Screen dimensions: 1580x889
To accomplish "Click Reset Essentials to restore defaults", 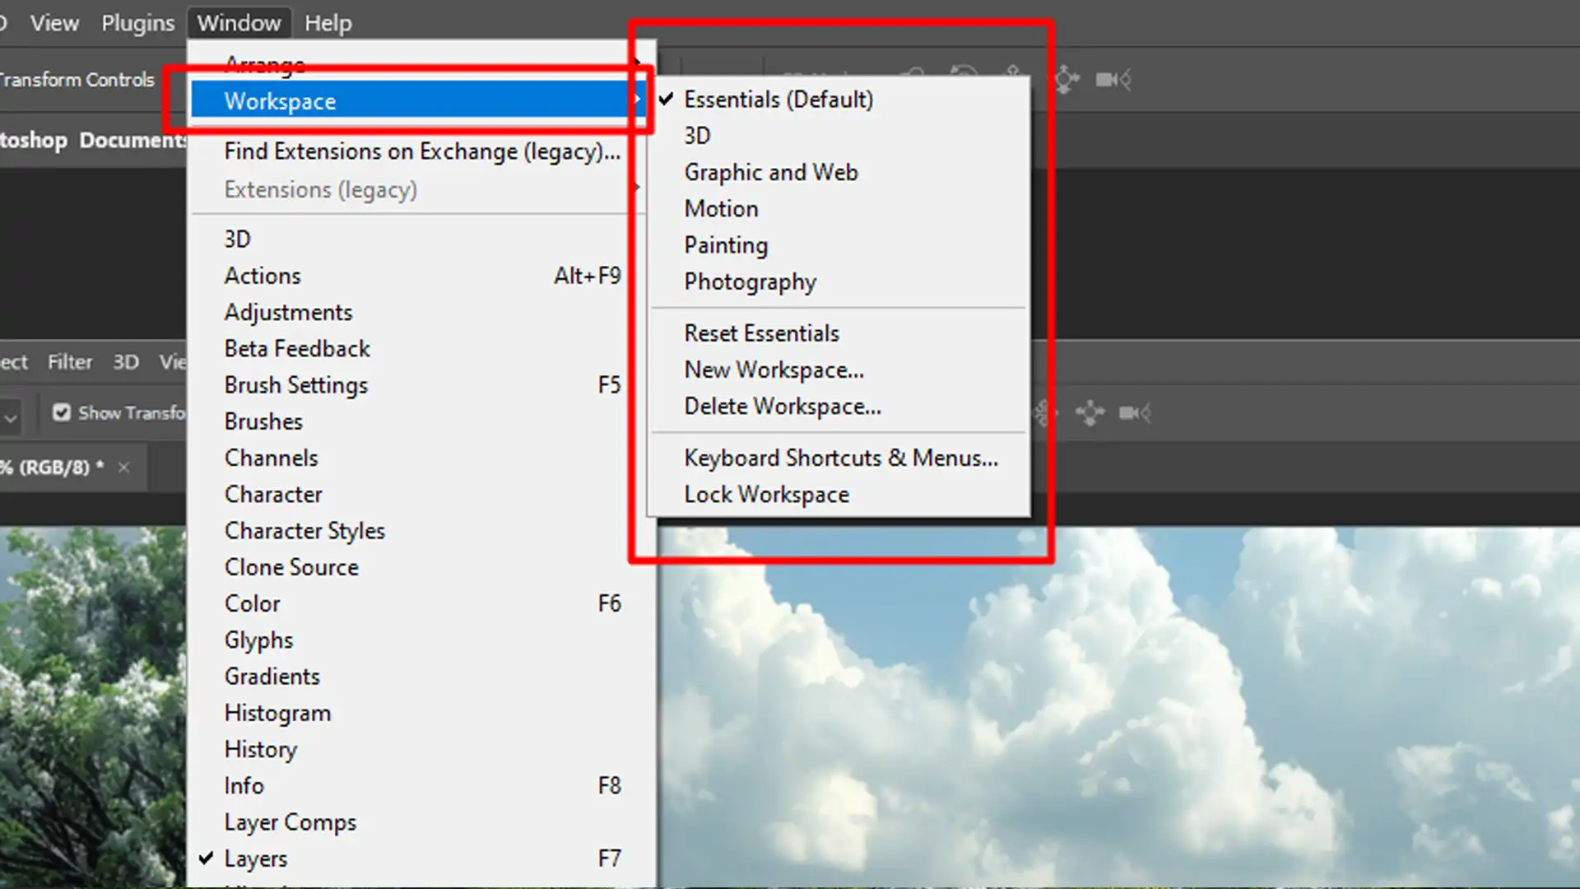I will (762, 333).
